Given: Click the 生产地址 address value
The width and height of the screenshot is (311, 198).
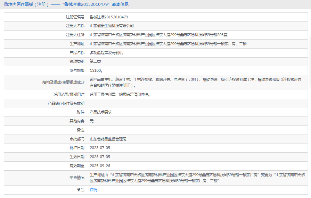Looking at the screenshot, I should (168, 44).
